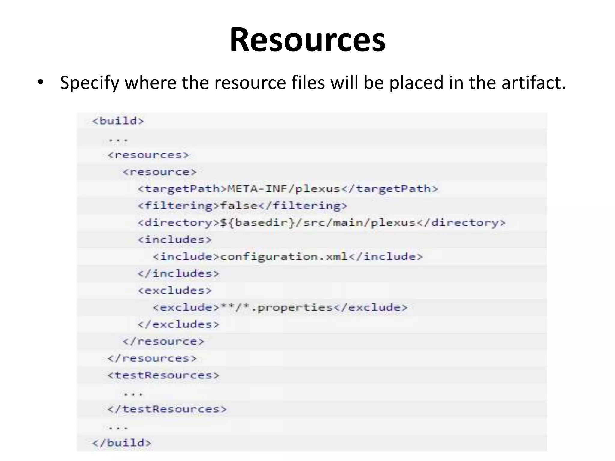Click the closing </resources> tag line
Viewport: 615px width, 461px height.
pos(152,358)
